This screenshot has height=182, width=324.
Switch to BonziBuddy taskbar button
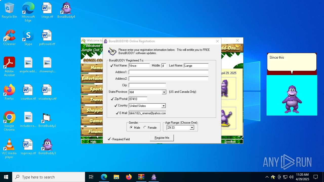pos(154,177)
